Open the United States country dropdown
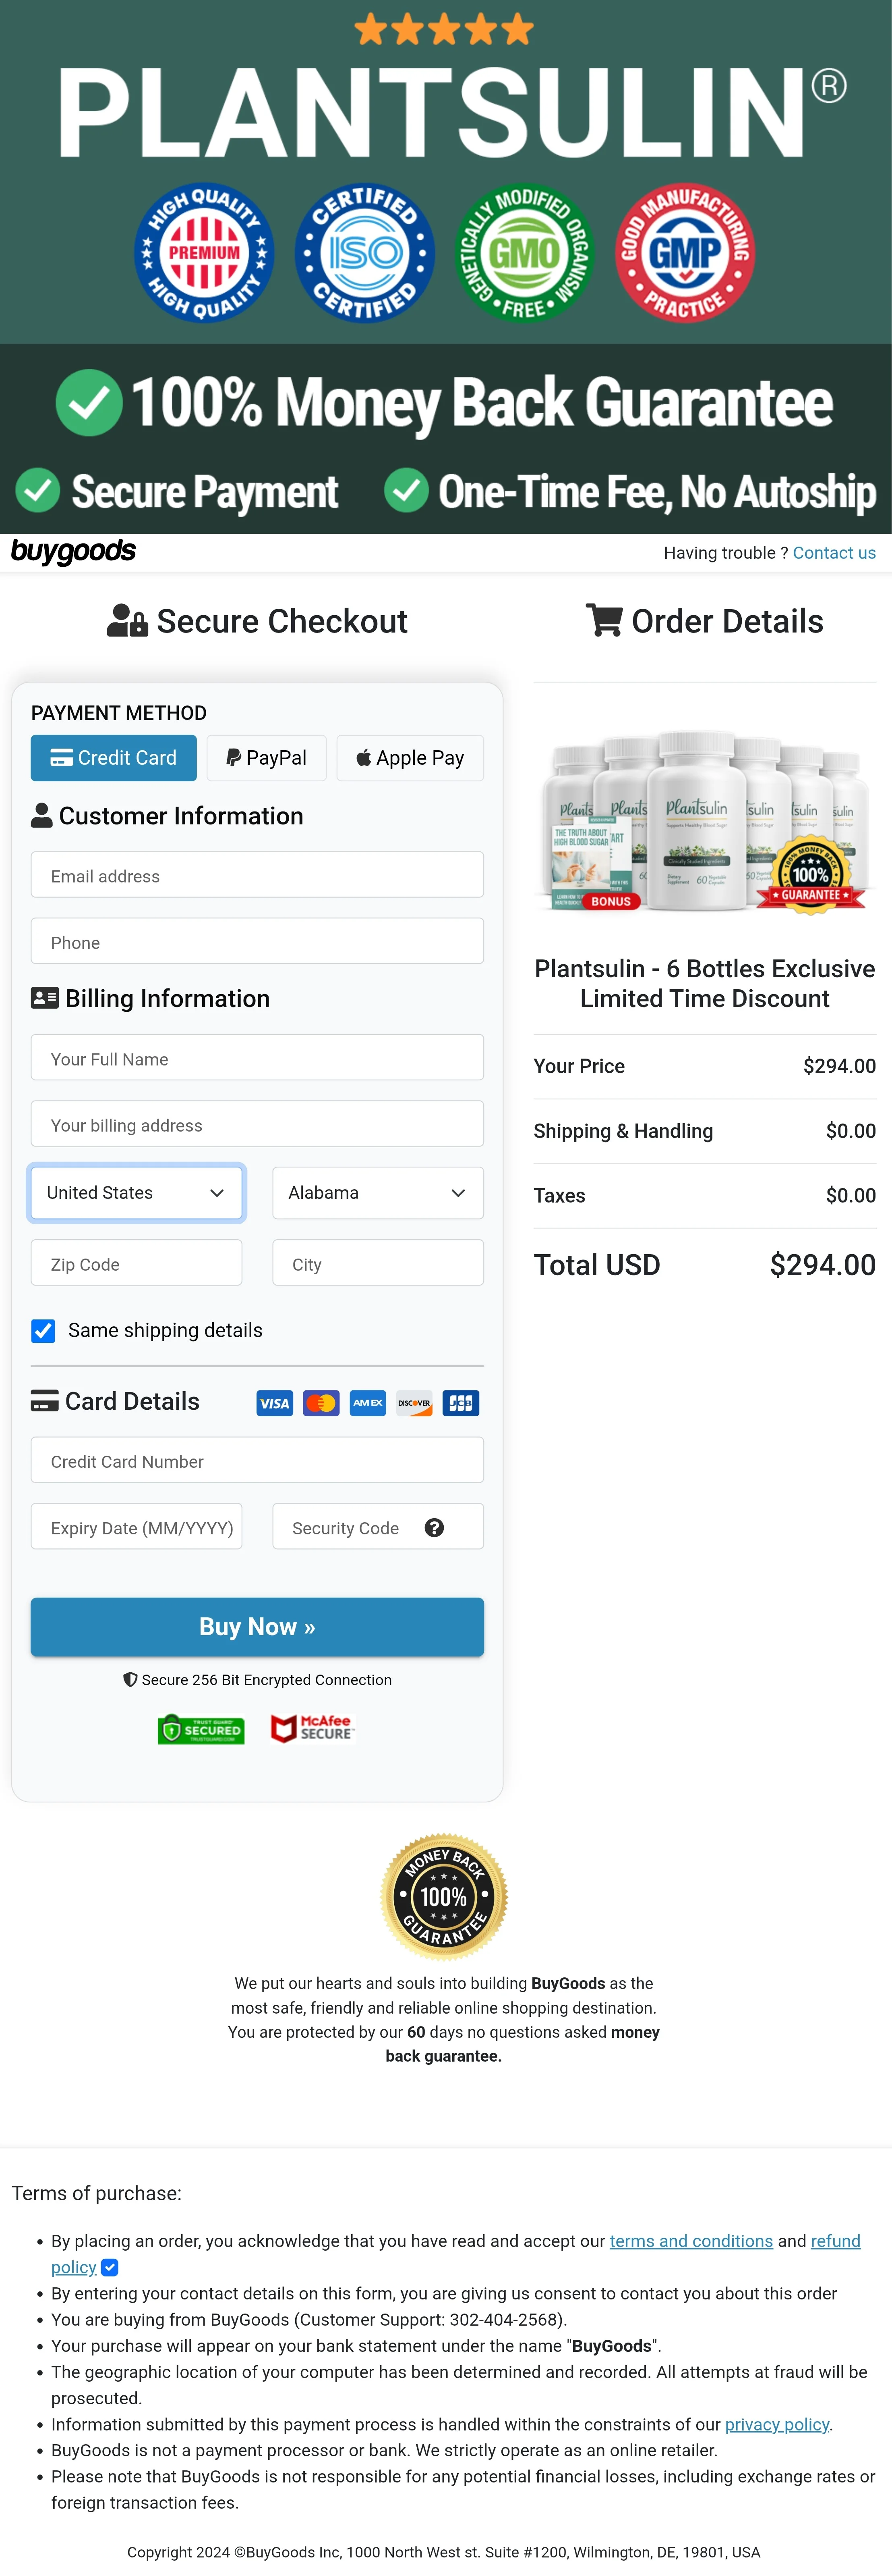Screen dimensions: 892x2576 point(137,1192)
